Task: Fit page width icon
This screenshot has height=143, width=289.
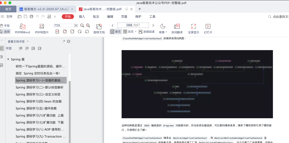Action: (72, 31)
